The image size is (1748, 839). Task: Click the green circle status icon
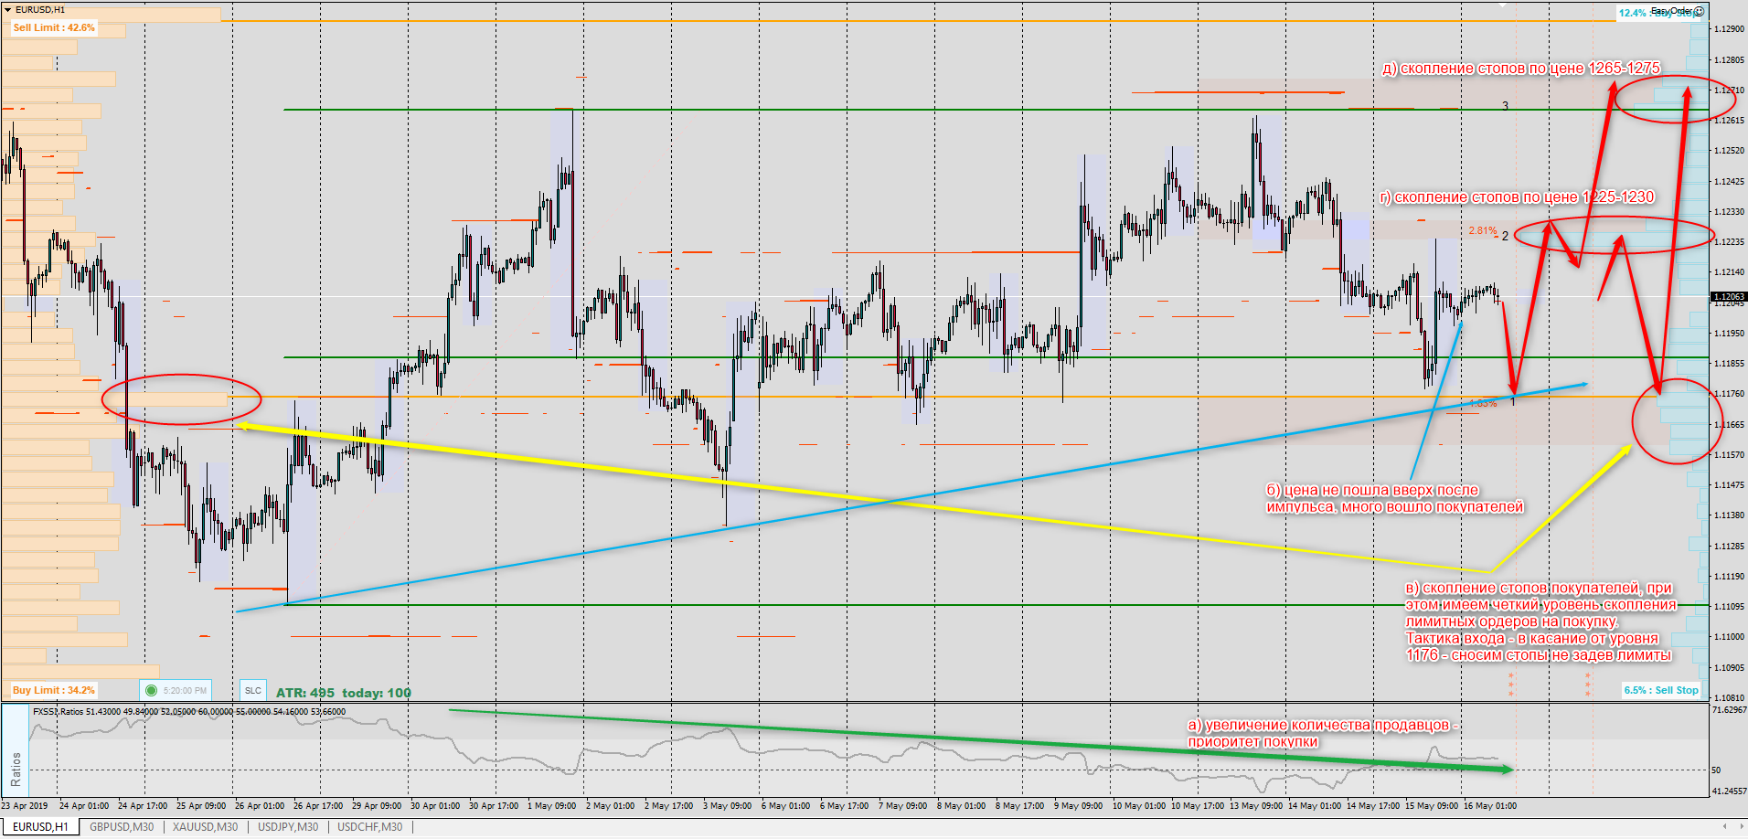(x=152, y=690)
